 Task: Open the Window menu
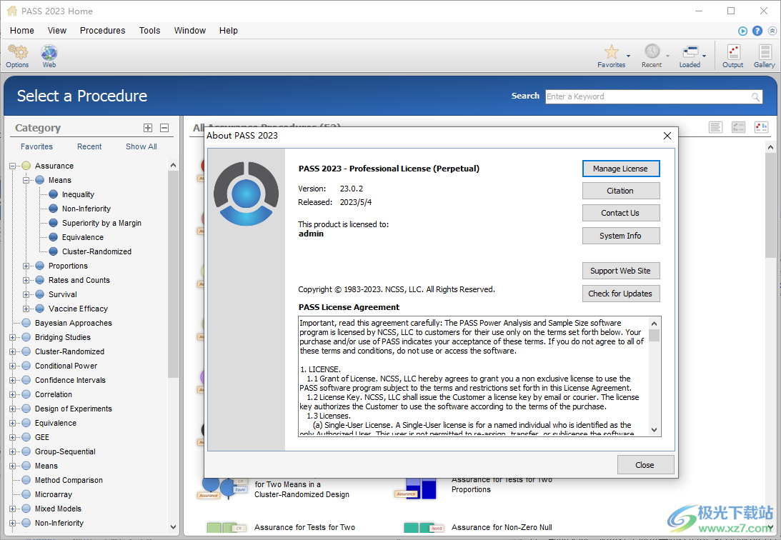point(190,31)
